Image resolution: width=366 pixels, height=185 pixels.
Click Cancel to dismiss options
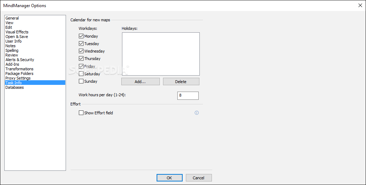coord(199,178)
